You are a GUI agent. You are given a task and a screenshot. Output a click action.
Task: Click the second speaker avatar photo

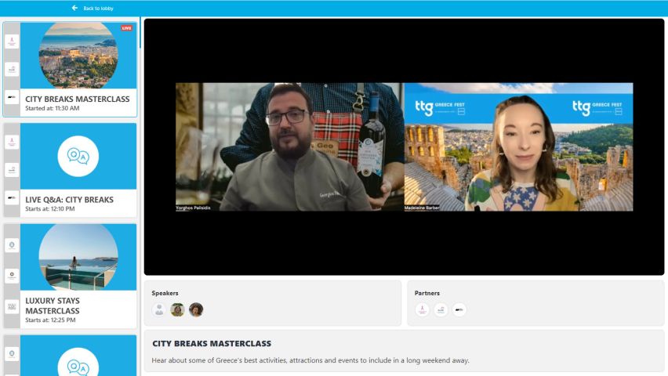[x=177, y=309]
